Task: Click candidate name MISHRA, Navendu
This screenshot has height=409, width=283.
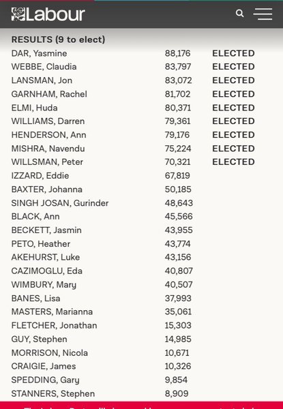Action: (x=48, y=149)
